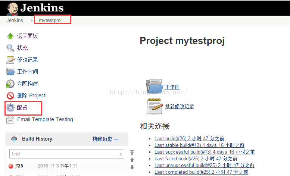Open 工作空间 in the sidebar
The width and height of the screenshot is (290, 176).
pyautogui.click(x=27, y=72)
